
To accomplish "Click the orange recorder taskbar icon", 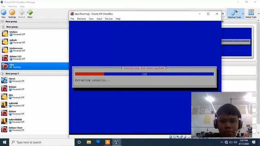I will pos(107,142).
